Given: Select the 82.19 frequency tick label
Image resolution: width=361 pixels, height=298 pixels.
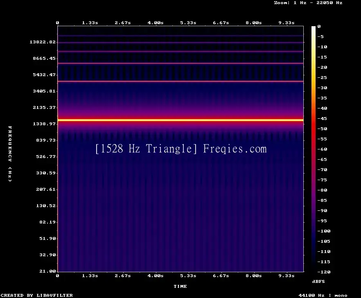Looking at the screenshot, I should (47, 222).
